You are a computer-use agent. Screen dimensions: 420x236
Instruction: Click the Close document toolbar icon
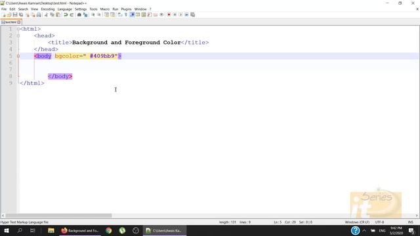coord(27,15)
